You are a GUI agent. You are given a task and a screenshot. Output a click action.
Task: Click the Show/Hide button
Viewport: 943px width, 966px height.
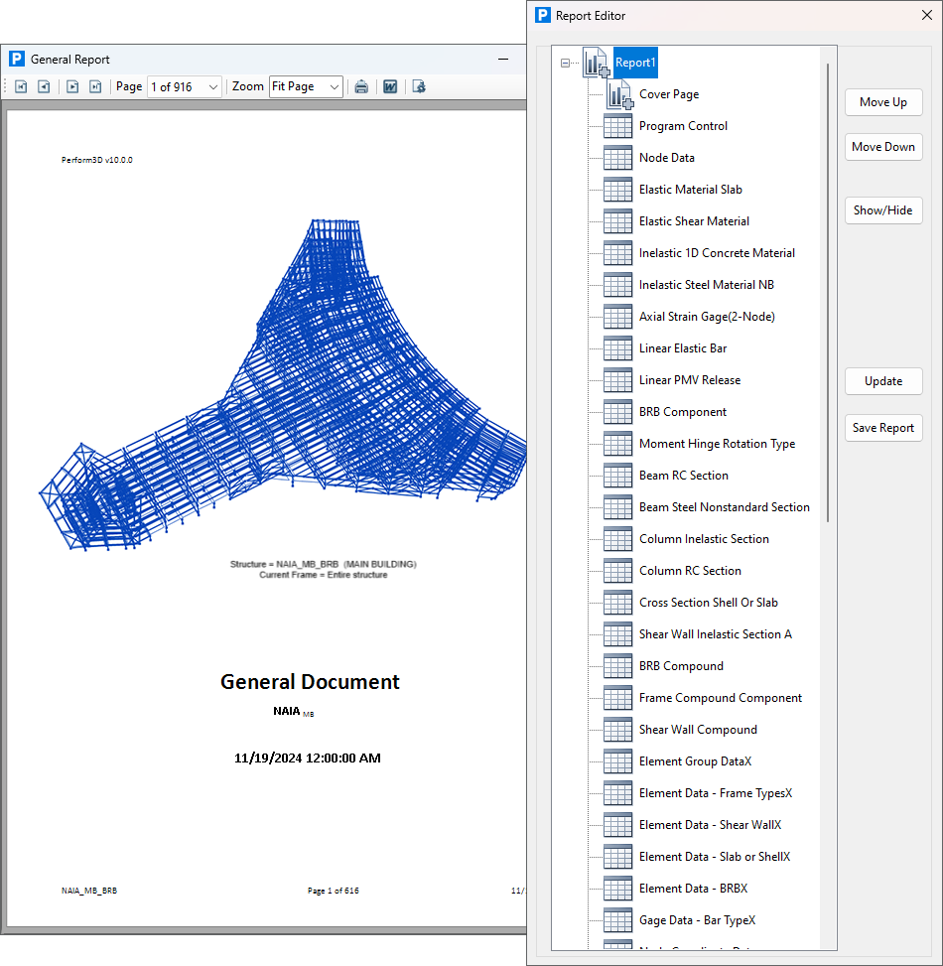click(x=883, y=210)
